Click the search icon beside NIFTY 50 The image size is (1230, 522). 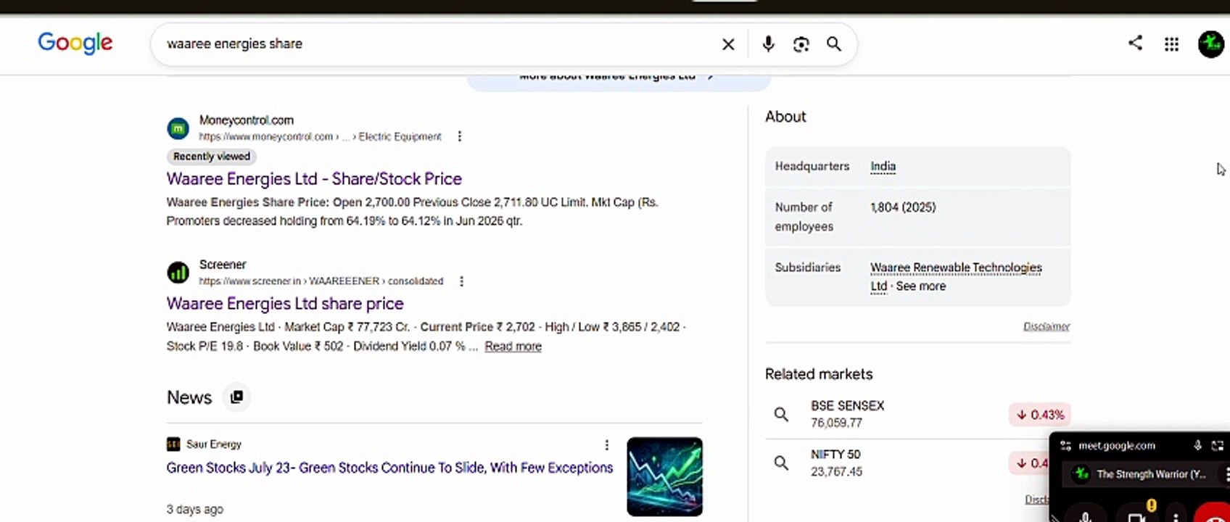pos(781,463)
